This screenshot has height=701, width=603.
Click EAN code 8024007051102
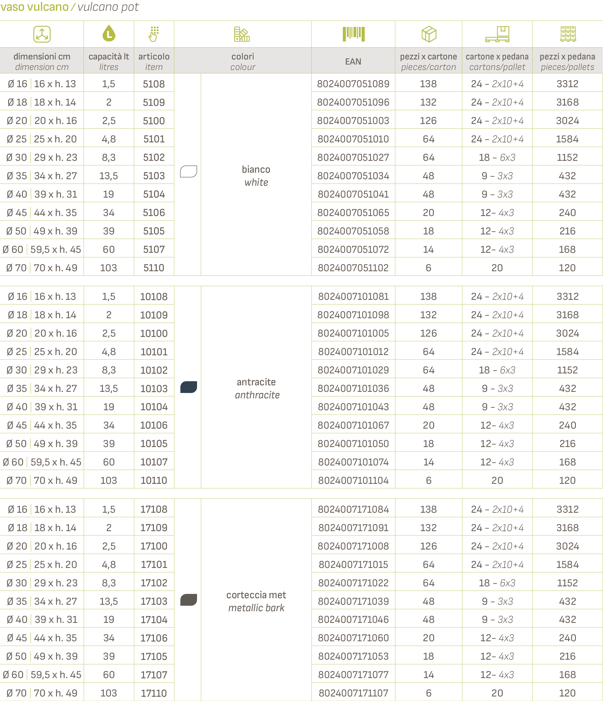tap(353, 268)
